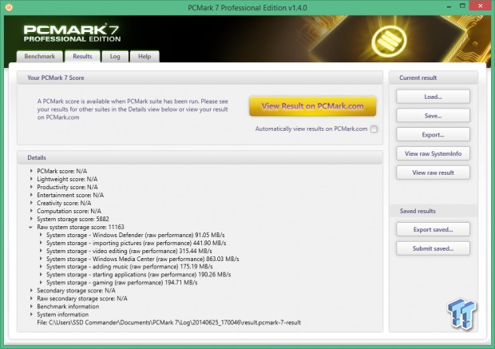Click the Details section header

point(200,157)
